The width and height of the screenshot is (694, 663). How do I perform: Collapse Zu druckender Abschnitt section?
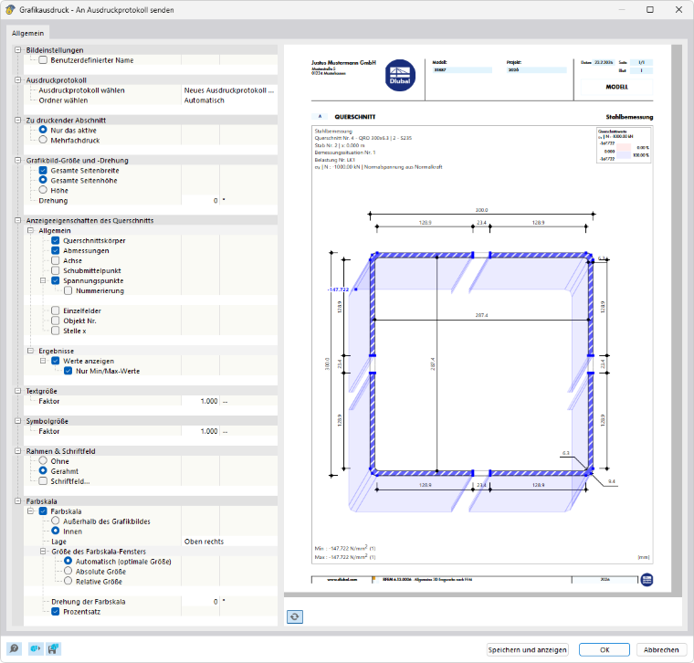pyautogui.click(x=17, y=120)
